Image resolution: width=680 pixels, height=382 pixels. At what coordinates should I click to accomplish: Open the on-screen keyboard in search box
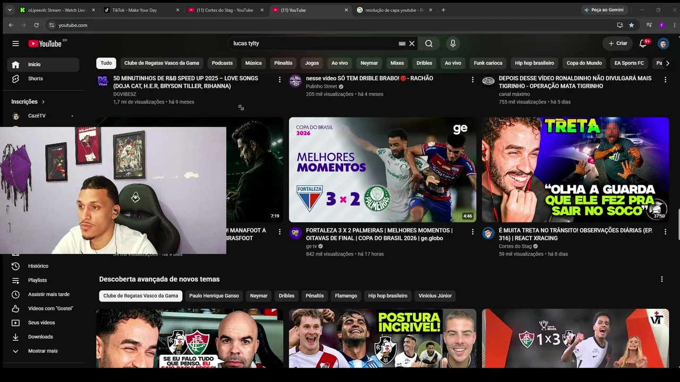coord(402,44)
